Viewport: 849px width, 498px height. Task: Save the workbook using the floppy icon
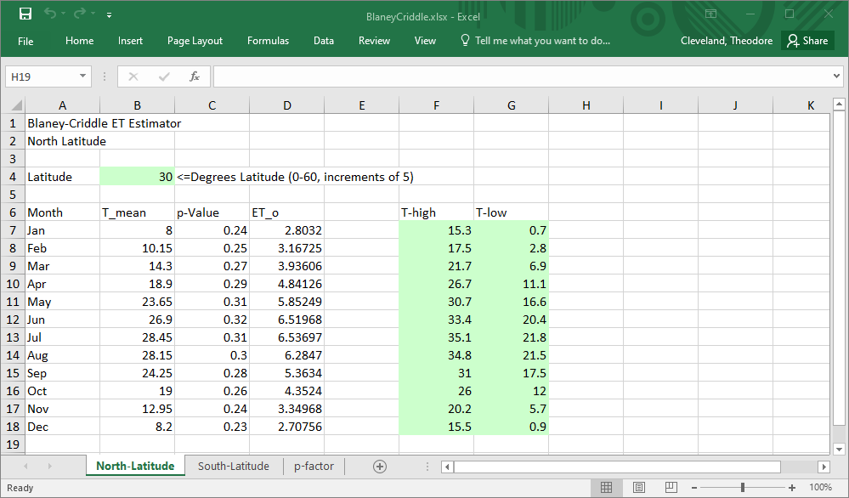point(25,14)
